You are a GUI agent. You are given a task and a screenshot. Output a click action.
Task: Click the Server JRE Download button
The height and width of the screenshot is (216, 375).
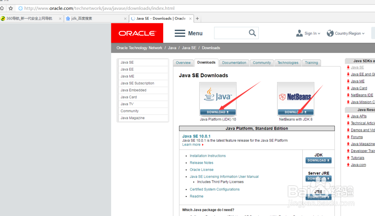click(x=318, y=178)
